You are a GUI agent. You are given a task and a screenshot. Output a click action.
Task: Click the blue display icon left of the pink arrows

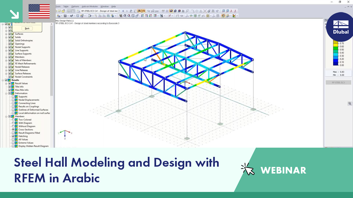pyautogui.click(x=228, y=11)
